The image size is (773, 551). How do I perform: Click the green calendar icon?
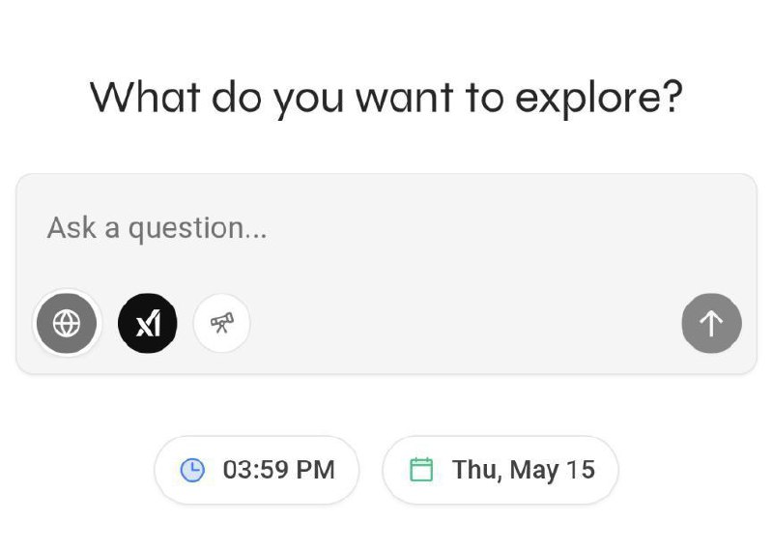(x=421, y=470)
